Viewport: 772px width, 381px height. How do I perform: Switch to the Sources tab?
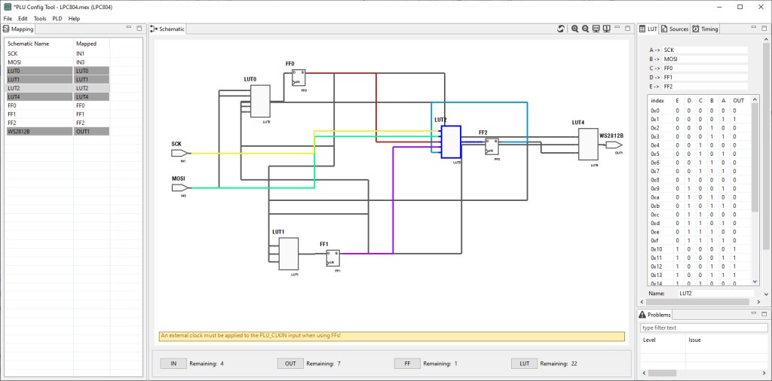(675, 29)
